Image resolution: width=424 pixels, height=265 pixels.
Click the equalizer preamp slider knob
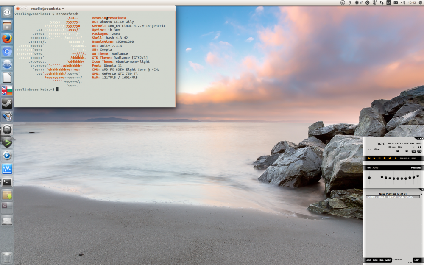(x=369, y=178)
